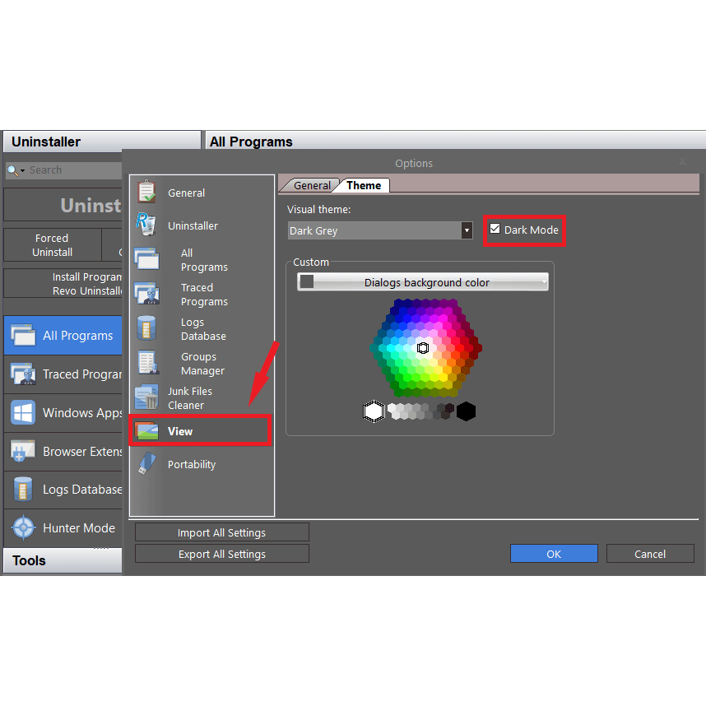Click the All Programs icon in the Uninstaller sidebar
Image resolution: width=706 pixels, height=706 pixels.
pos(23,336)
